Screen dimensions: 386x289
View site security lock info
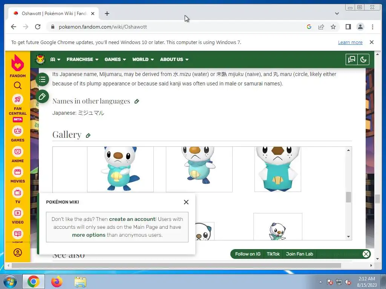(x=52, y=27)
